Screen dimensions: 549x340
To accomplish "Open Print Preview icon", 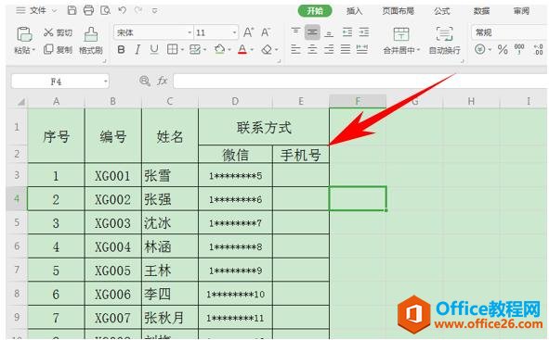I will pyautogui.click(x=105, y=10).
